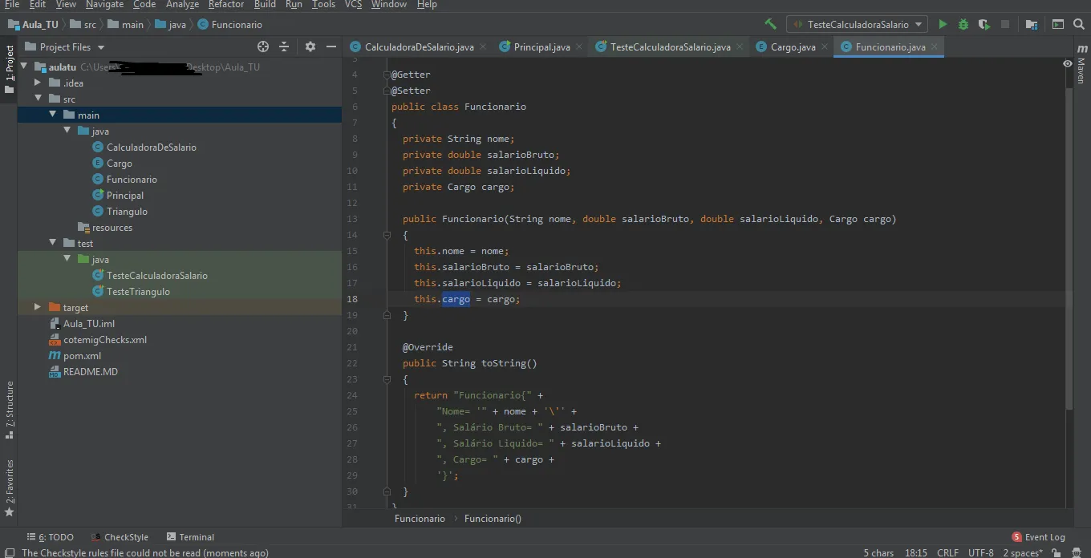1091x558 pixels.
Task: Open Search Everywhere magnifier icon
Action: [1080, 25]
